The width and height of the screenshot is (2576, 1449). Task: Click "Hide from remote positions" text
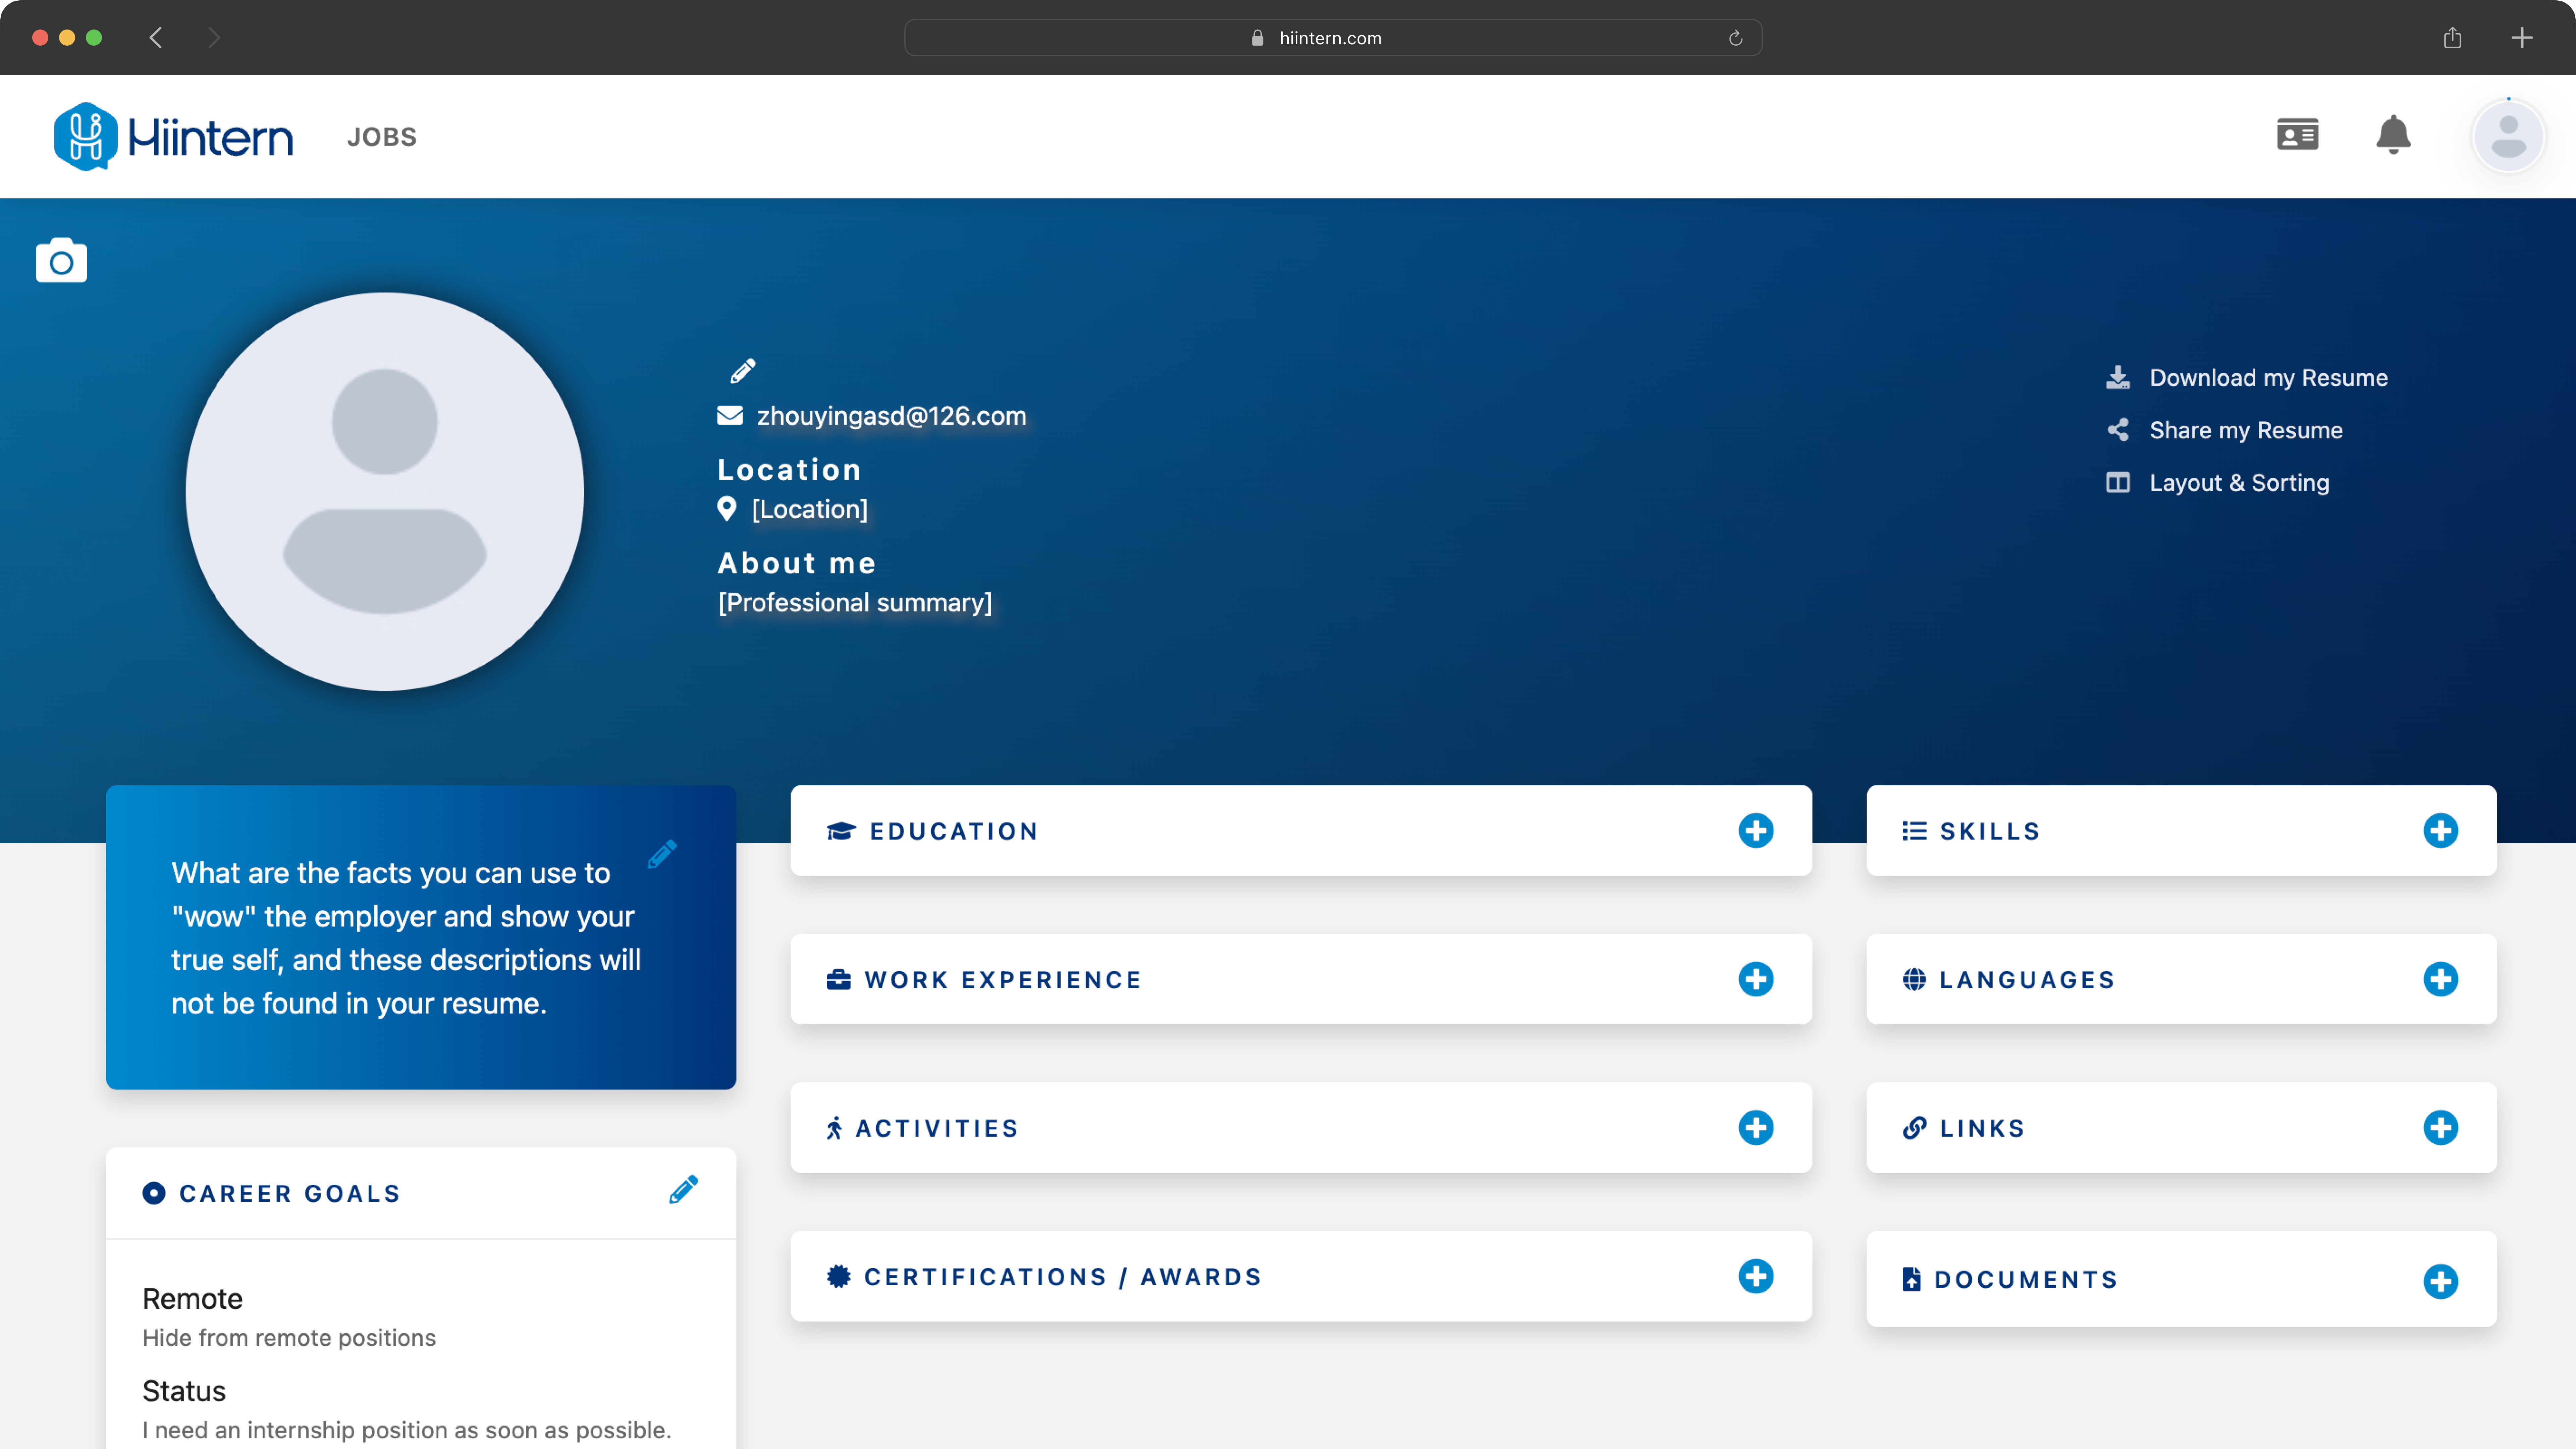(x=289, y=1338)
